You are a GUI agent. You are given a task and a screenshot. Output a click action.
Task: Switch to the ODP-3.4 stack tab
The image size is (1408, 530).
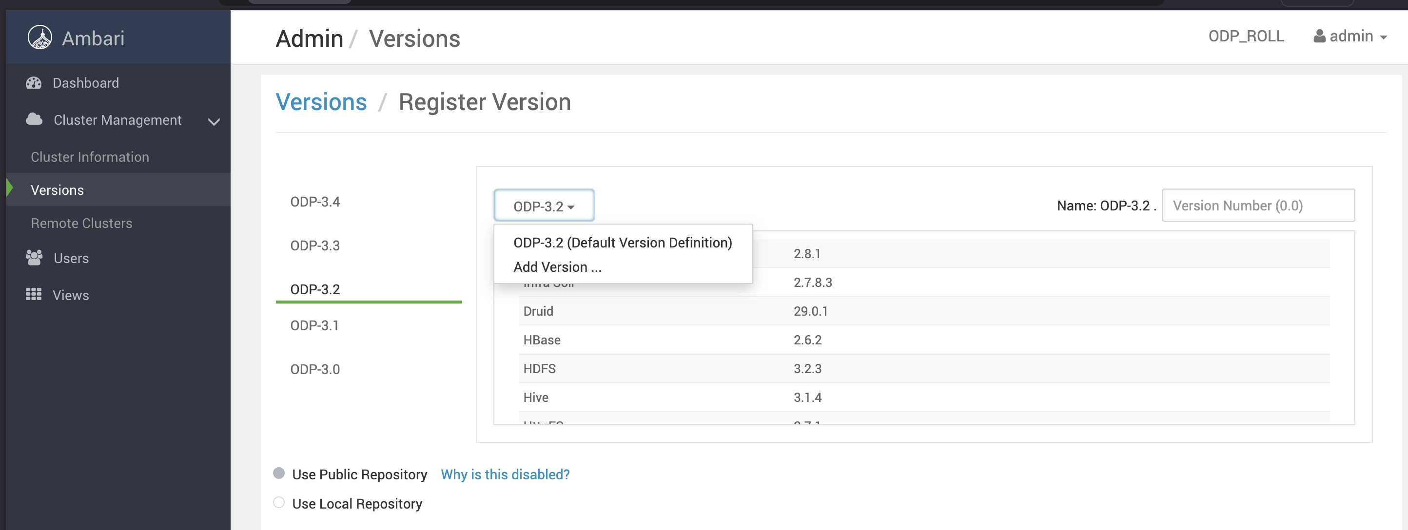pos(315,202)
